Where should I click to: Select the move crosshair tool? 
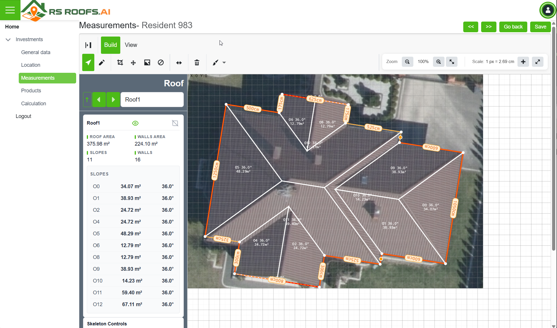(133, 62)
